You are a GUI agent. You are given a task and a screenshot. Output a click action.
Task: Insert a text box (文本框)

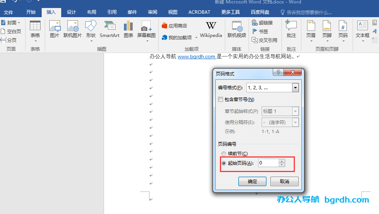tap(362, 31)
